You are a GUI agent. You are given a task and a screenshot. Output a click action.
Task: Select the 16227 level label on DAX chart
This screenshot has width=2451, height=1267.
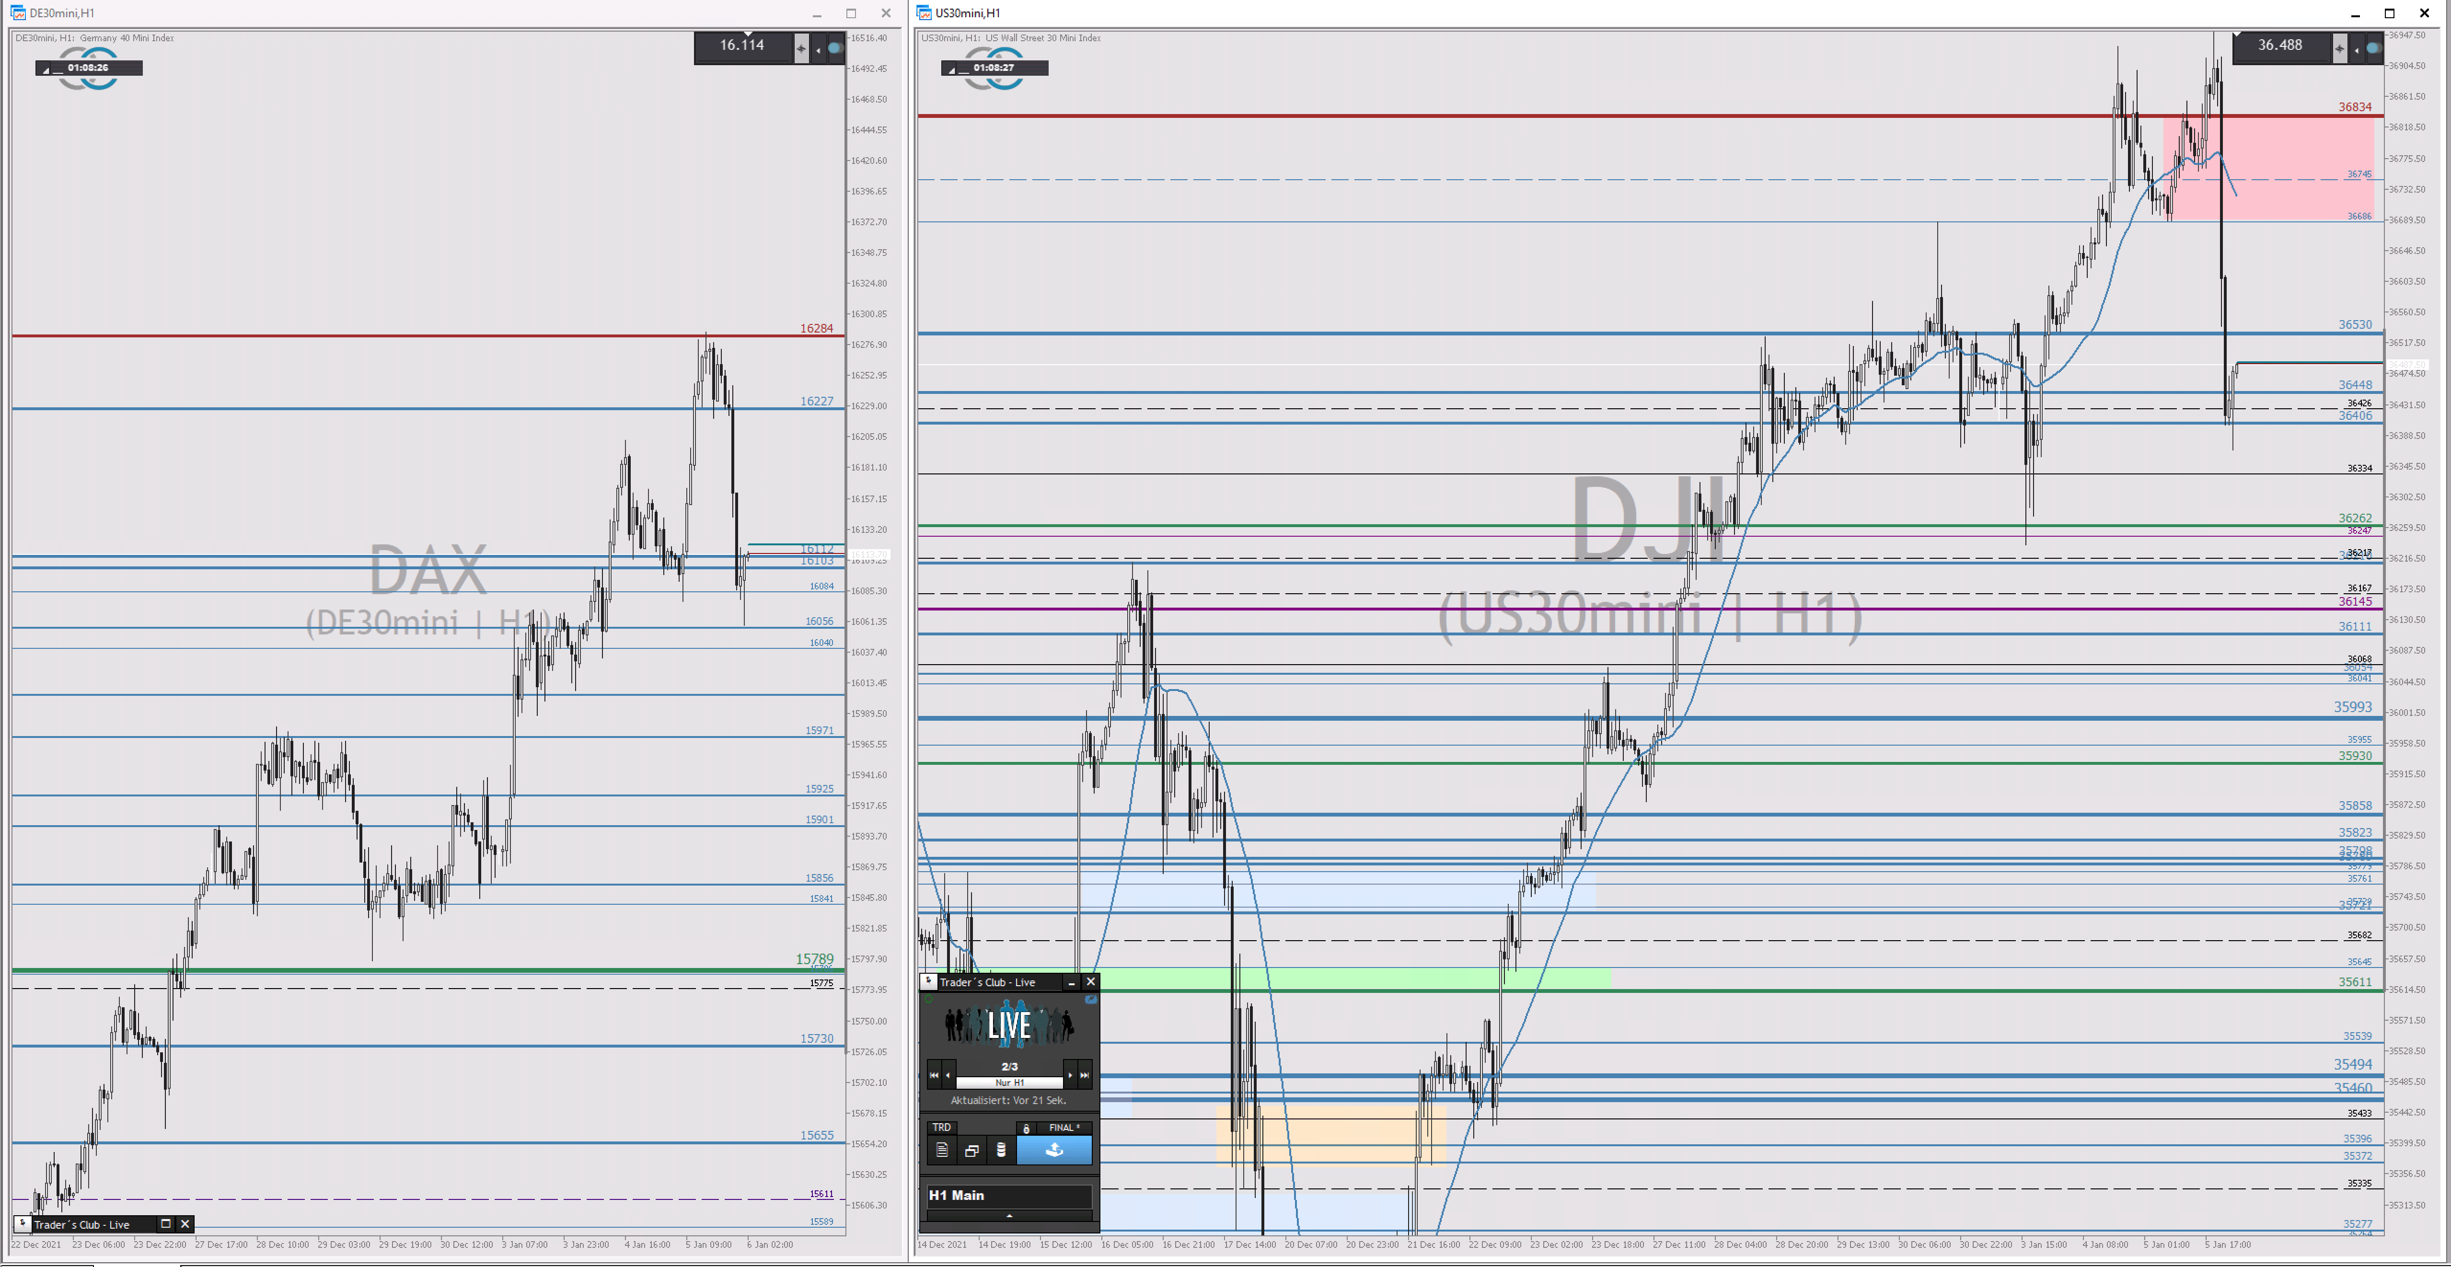pos(816,402)
